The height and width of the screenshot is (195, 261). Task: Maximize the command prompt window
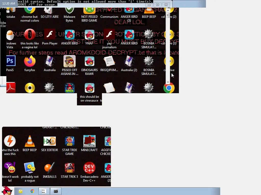(158, 5)
